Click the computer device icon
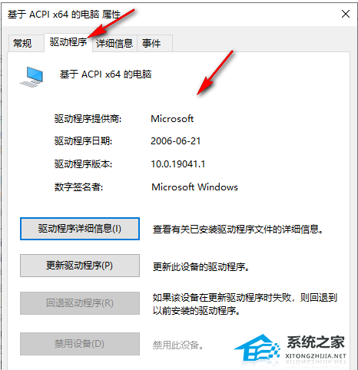 tap(31, 77)
